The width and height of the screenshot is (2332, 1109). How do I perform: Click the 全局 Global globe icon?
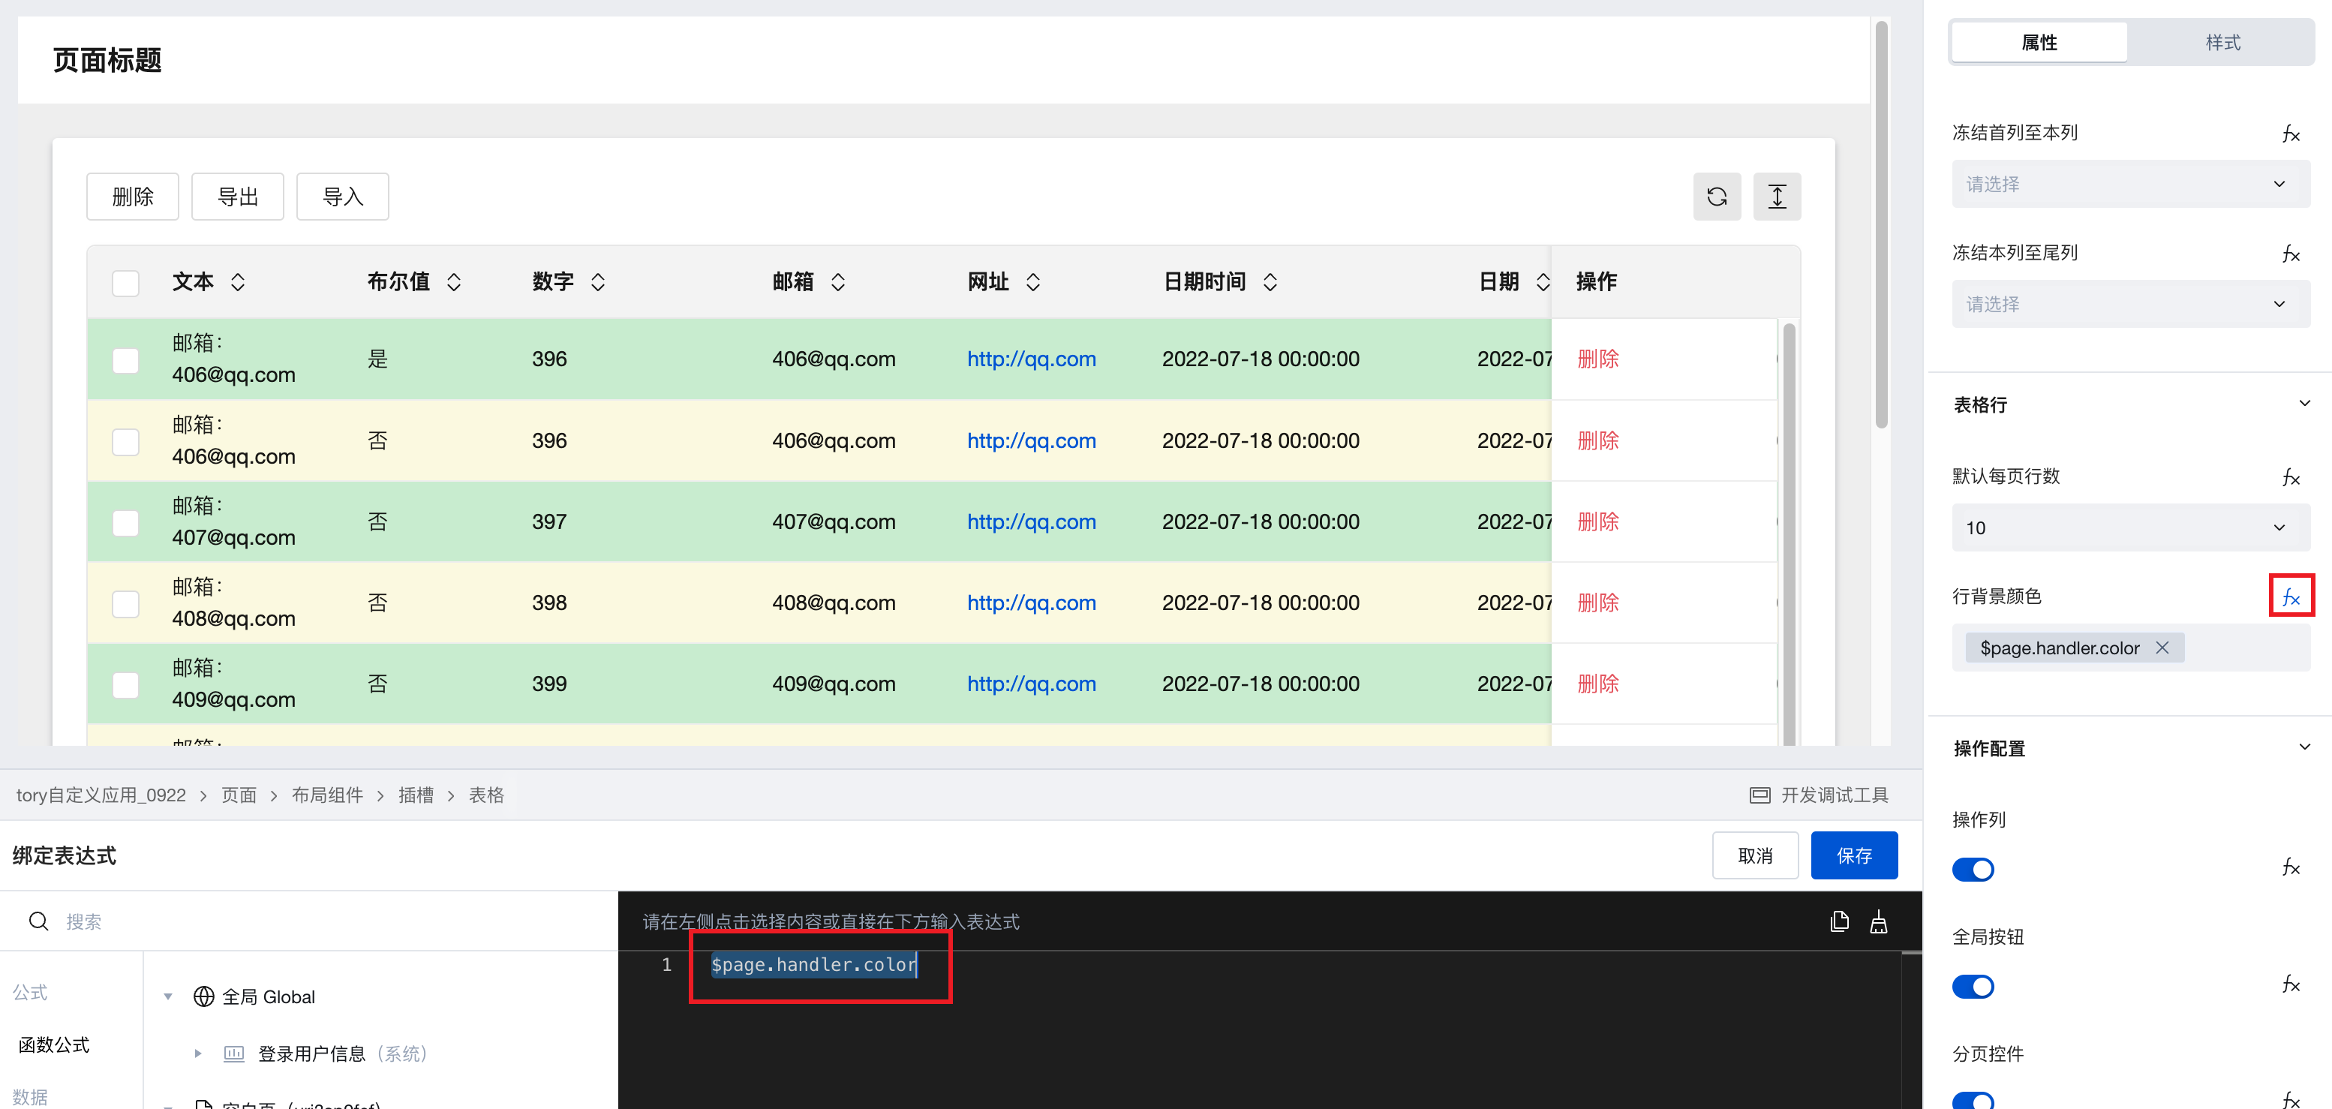(203, 996)
